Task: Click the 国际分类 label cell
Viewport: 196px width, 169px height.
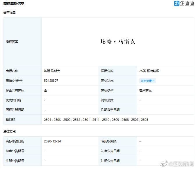Action: pos(118,71)
